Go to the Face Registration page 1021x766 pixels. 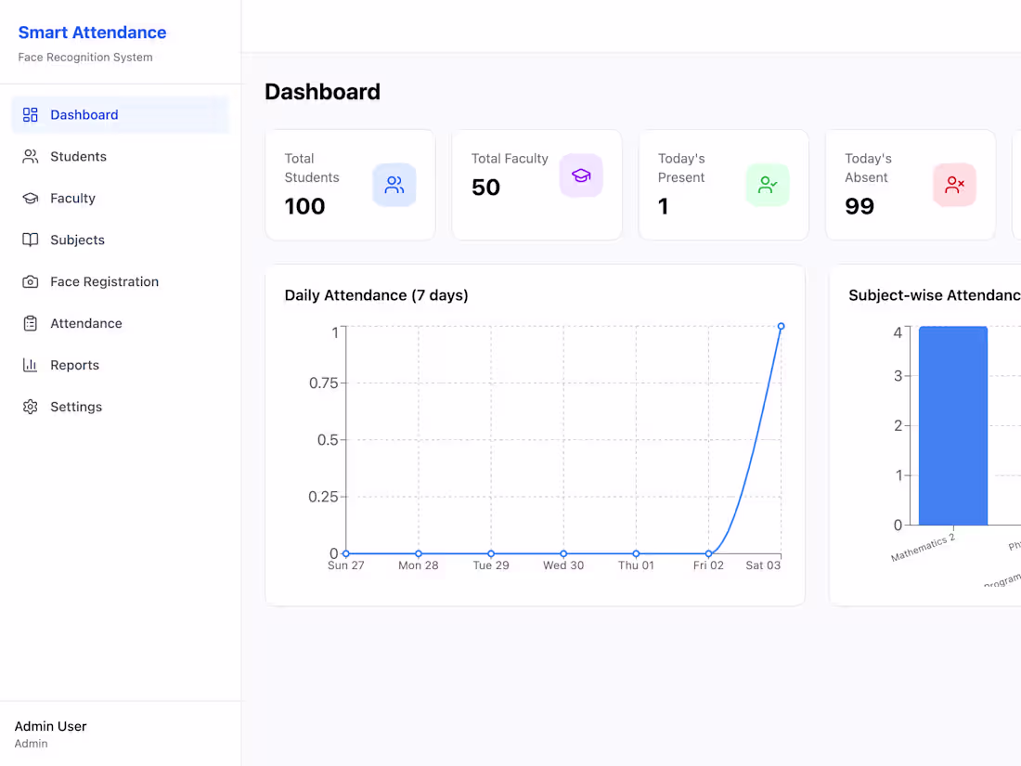pos(121,281)
